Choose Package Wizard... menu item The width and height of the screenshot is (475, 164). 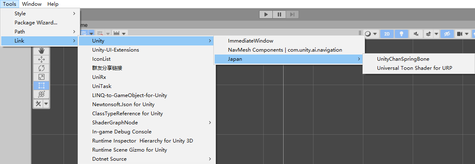[x=40, y=23]
